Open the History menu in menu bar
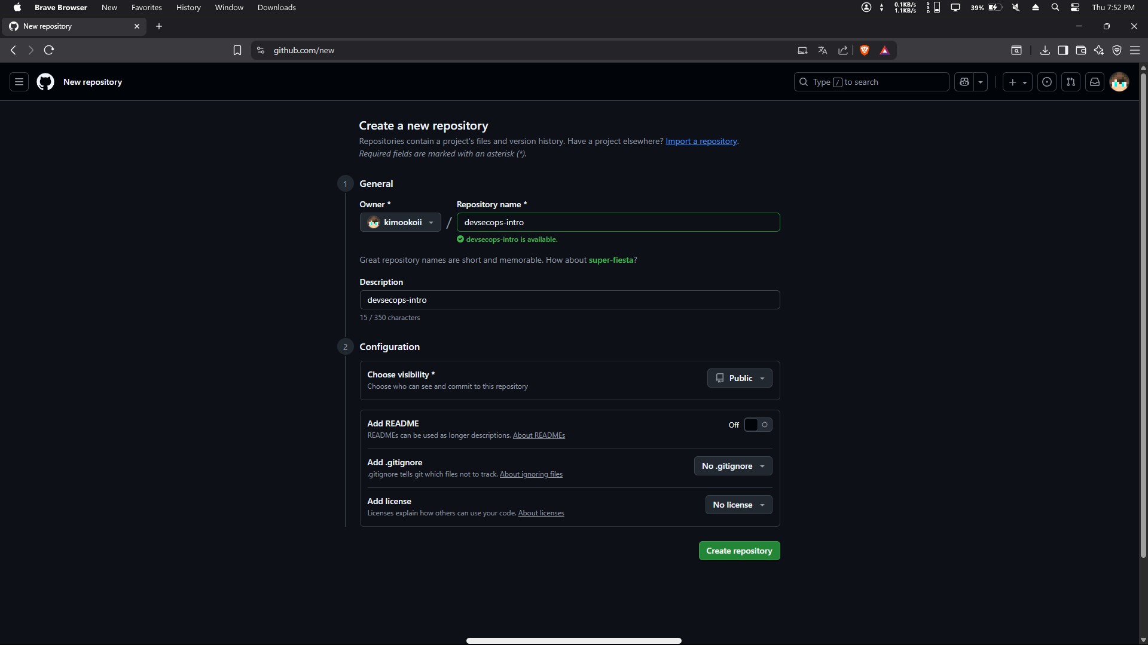 point(188,7)
